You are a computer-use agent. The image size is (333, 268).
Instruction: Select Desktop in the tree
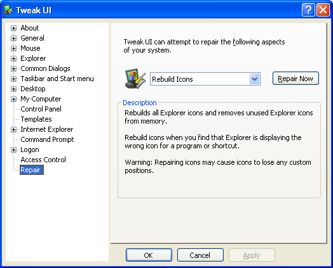click(x=33, y=89)
